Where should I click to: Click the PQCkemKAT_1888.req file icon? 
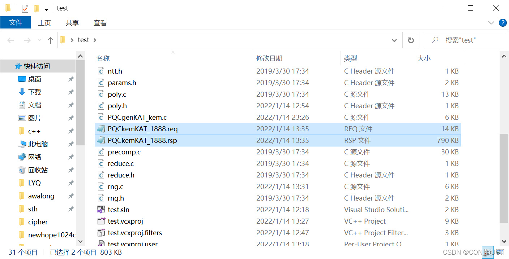coord(101,129)
